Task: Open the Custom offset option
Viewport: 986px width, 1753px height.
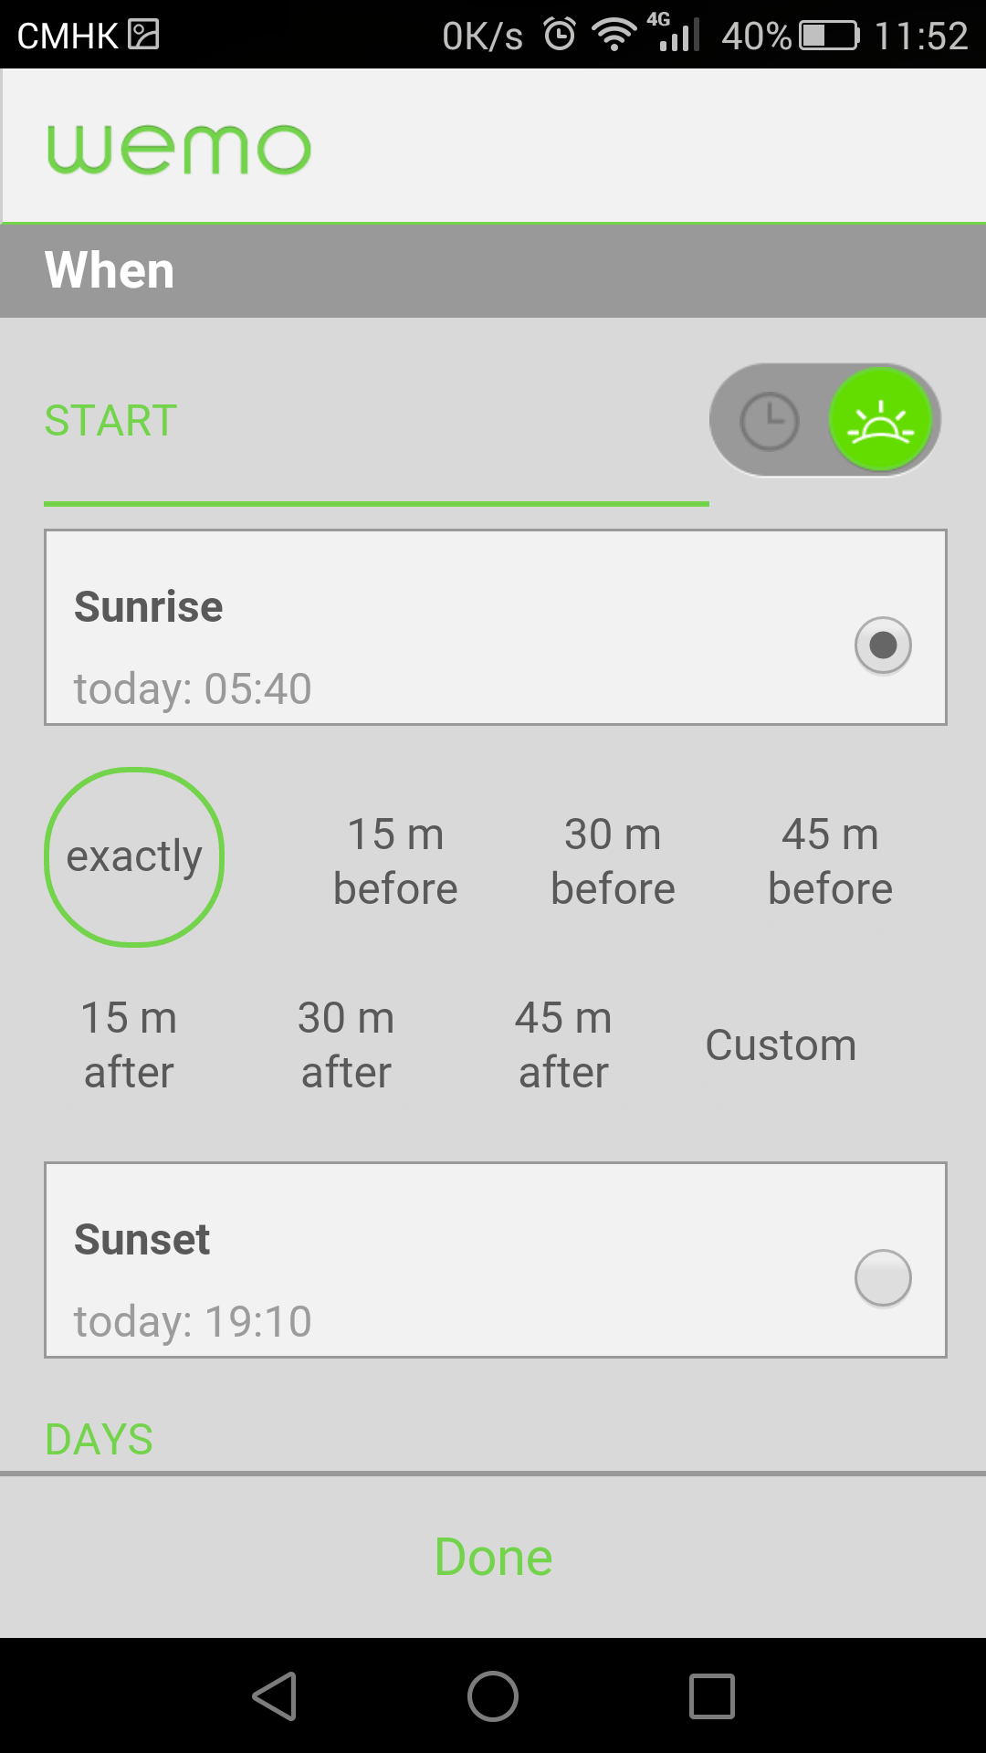Action: point(781,1044)
